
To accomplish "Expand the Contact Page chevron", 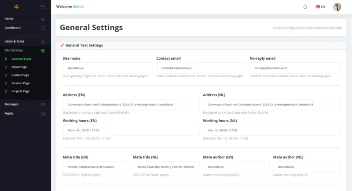I will [6, 75].
